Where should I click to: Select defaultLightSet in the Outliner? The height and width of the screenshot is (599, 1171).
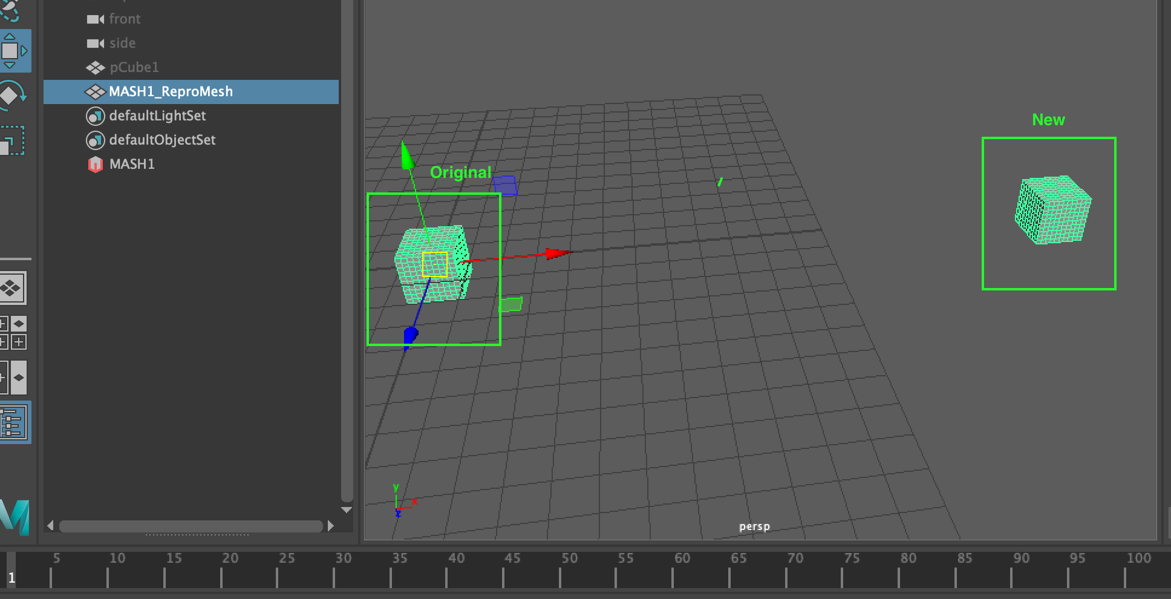pos(158,116)
